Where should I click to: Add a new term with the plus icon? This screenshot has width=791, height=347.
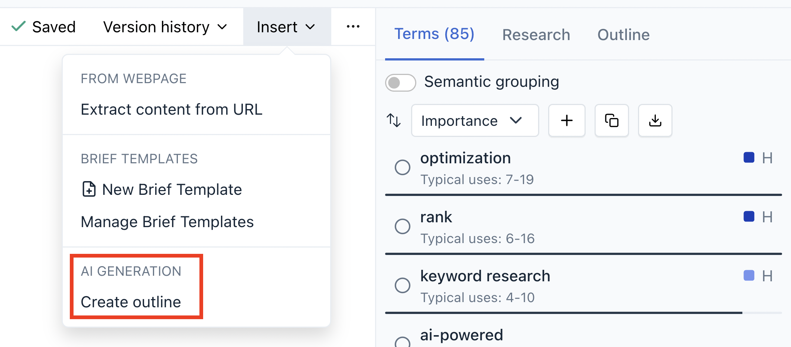pos(567,120)
